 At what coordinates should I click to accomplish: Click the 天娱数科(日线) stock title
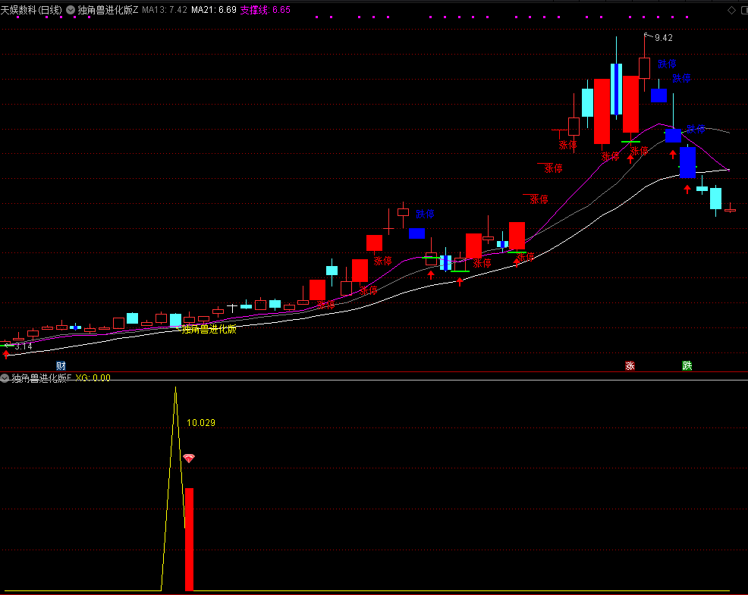point(31,10)
